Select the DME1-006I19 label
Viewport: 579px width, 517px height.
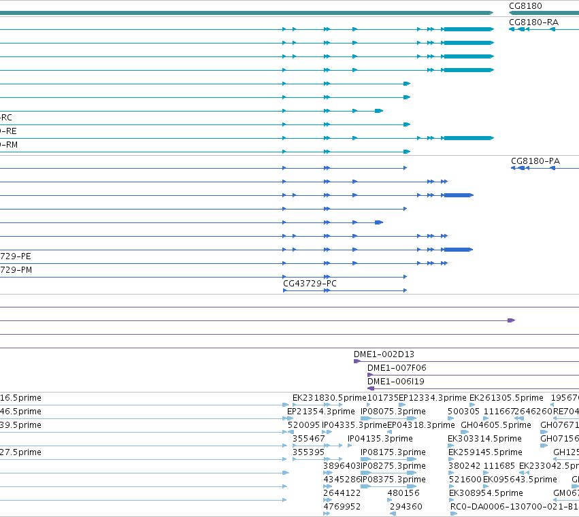(395, 382)
